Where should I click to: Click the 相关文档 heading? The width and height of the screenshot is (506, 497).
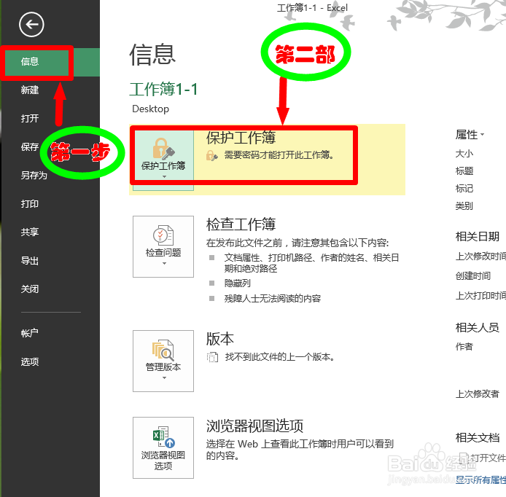pos(478,438)
